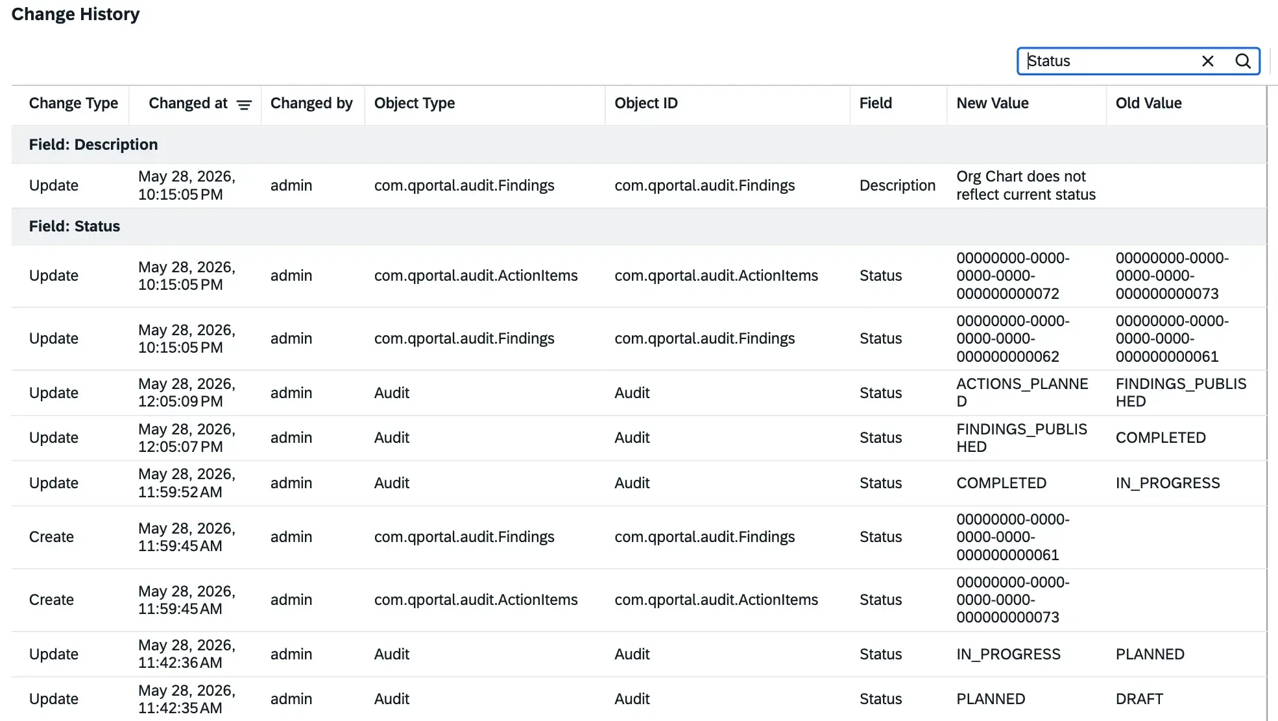Viewport: 1278px width, 721px height.
Task: Select timestamp May 28, 2026, 11:42:35 AM
Action: tap(187, 699)
